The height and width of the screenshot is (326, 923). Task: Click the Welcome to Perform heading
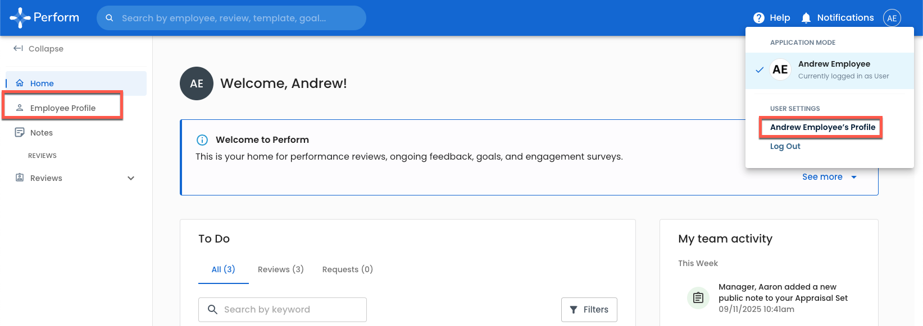[x=262, y=140]
